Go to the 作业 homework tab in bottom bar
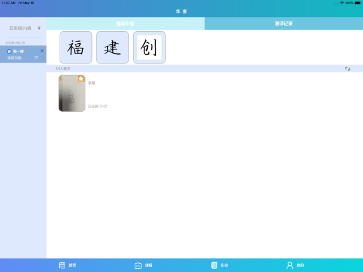Viewport: 363px width, 272px height. point(219,265)
